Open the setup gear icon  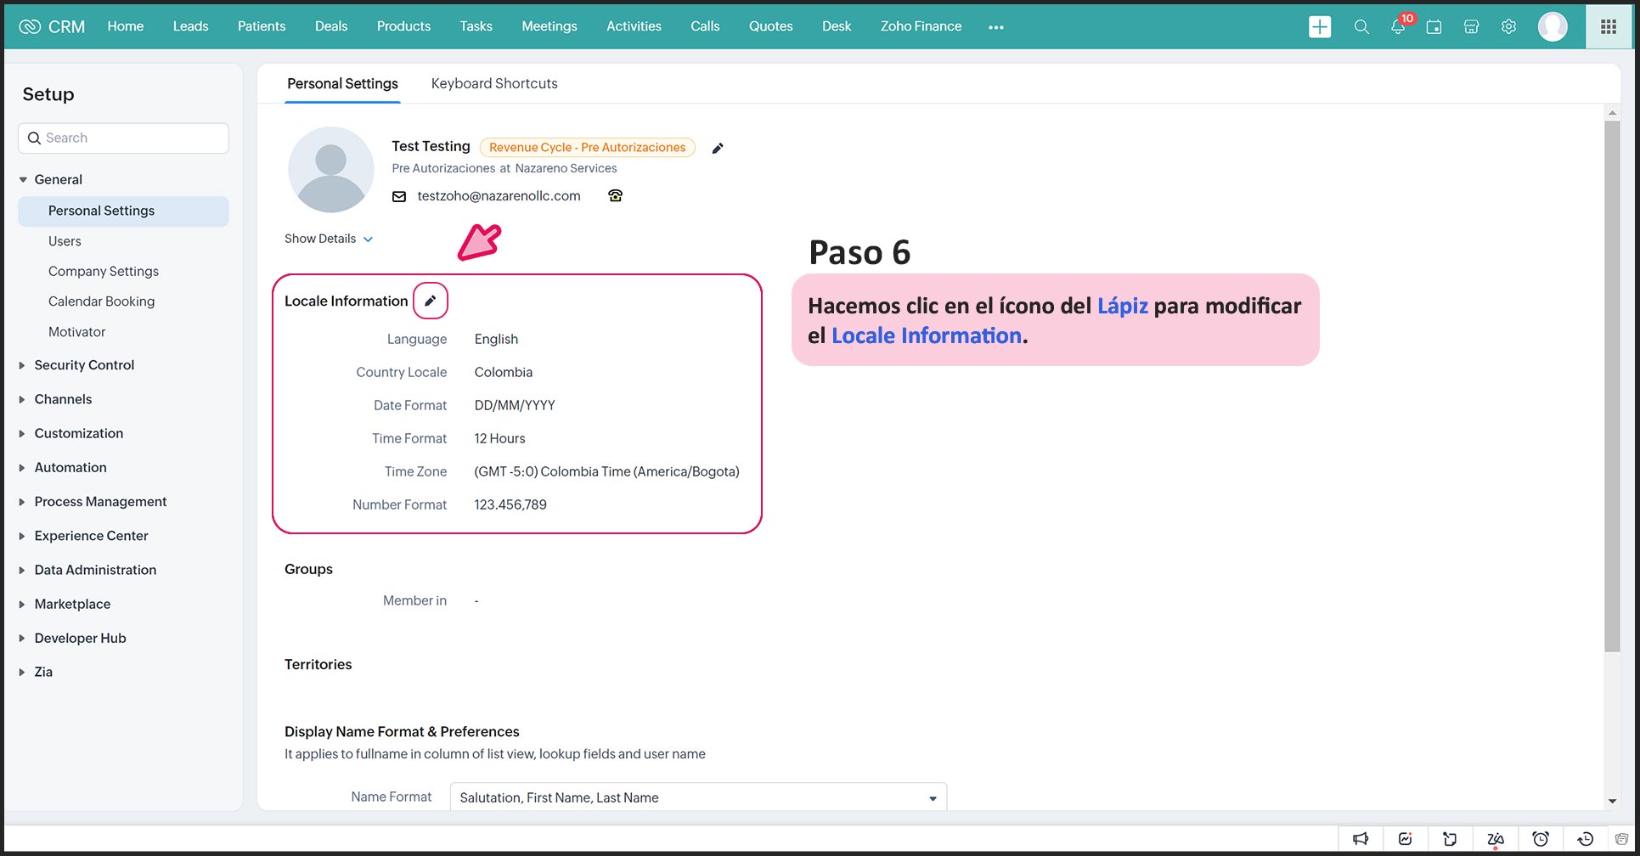[x=1508, y=27]
